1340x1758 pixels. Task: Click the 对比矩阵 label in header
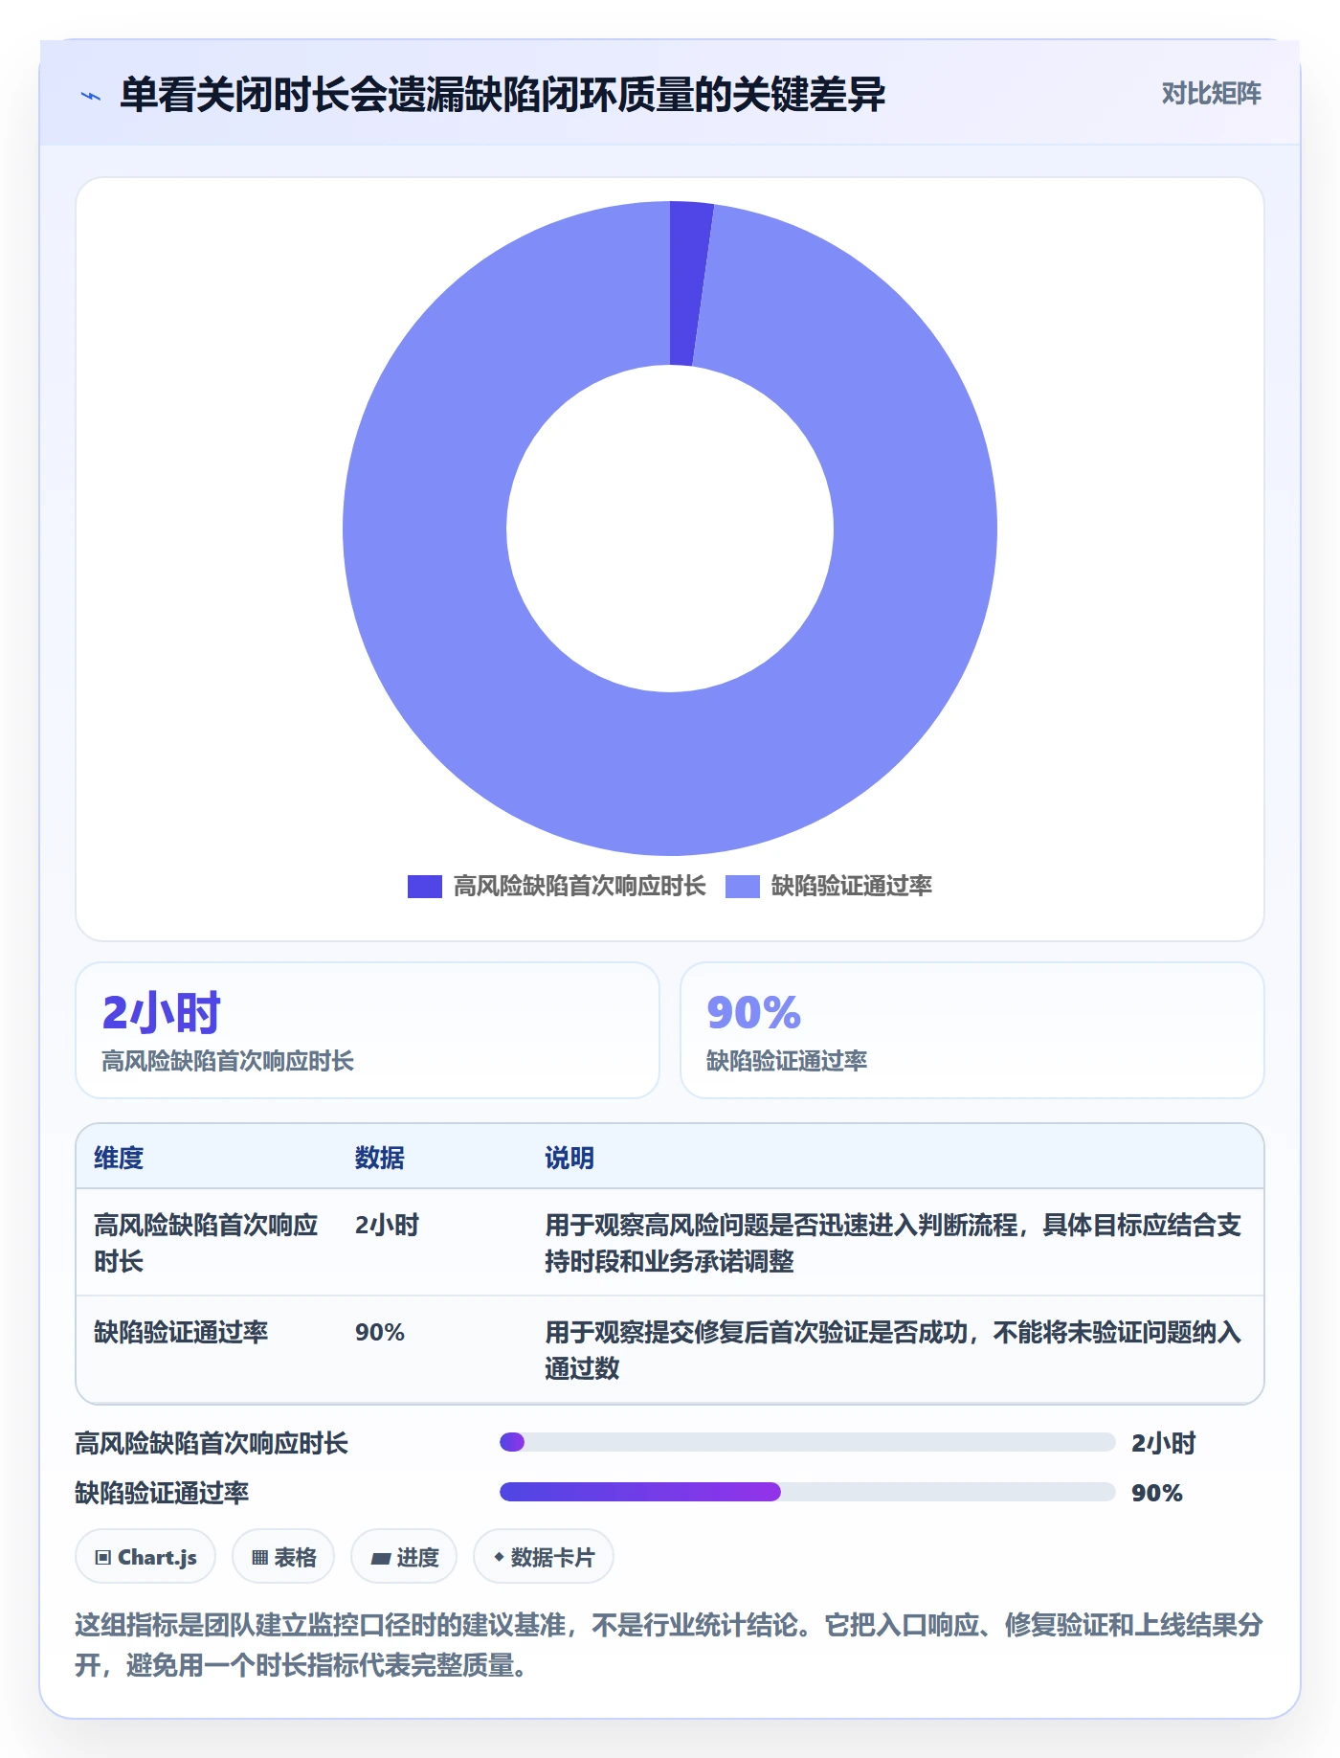click(1211, 93)
